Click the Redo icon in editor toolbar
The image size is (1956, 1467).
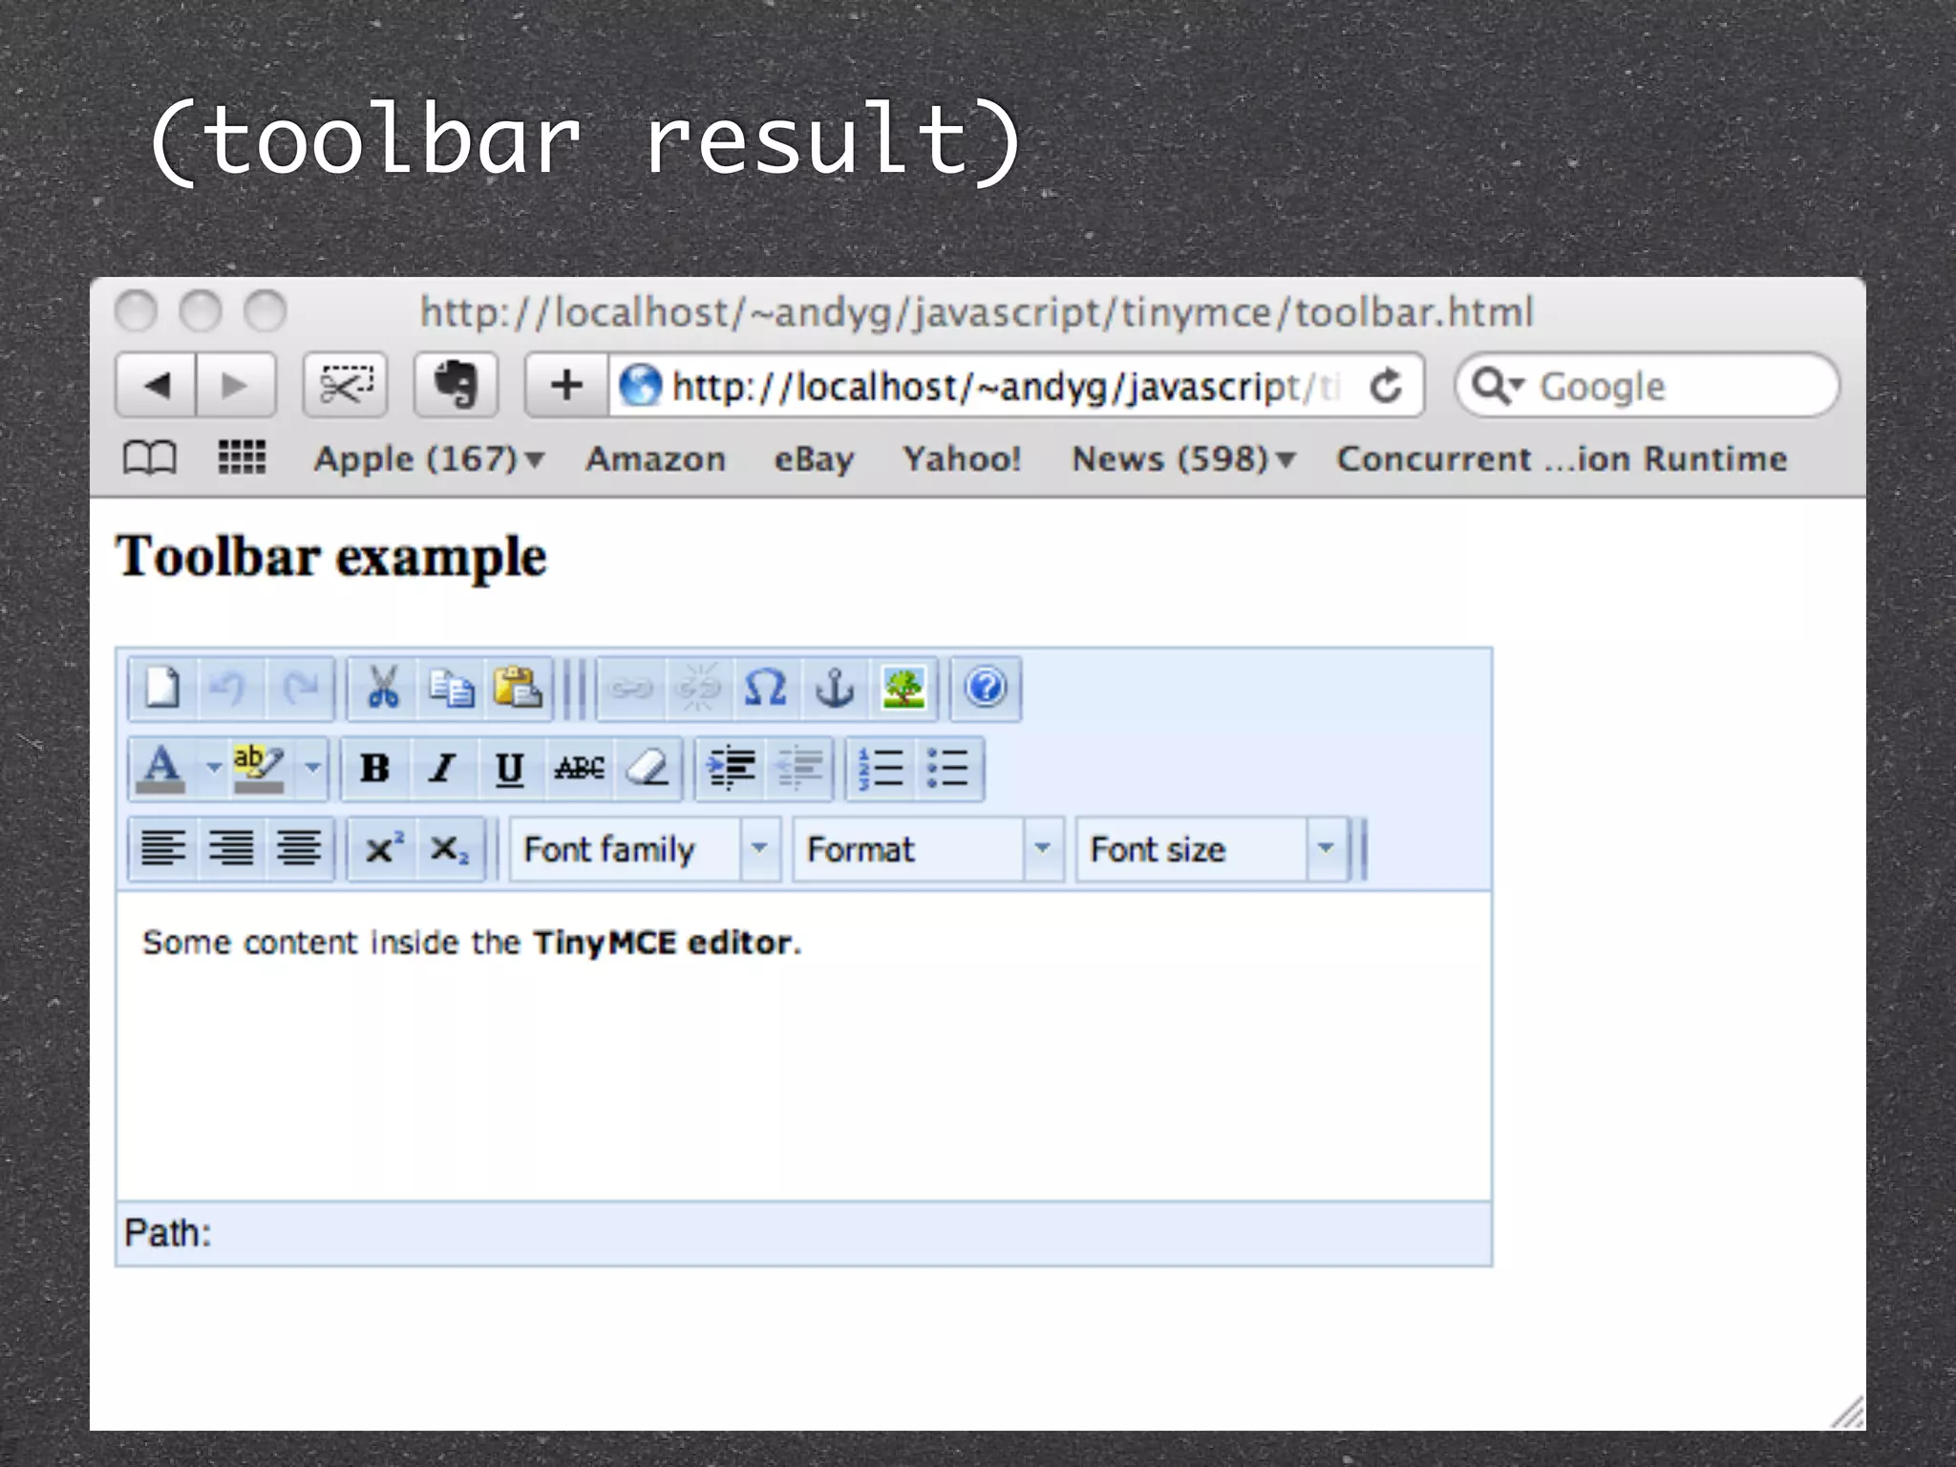pos(300,689)
